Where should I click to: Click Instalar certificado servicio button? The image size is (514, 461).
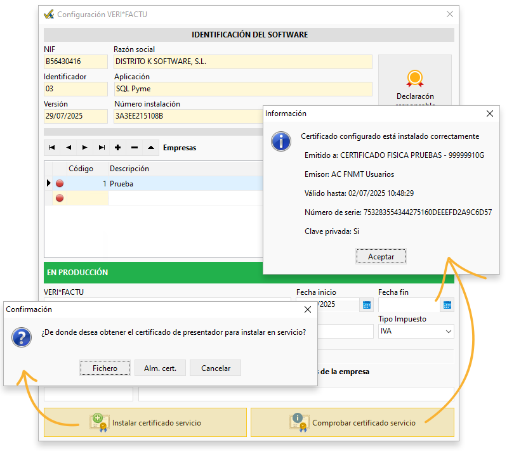(x=145, y=422)
